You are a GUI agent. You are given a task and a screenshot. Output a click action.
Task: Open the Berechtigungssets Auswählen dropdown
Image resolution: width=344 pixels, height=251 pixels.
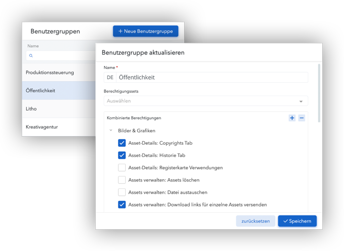tap(206, 101)
